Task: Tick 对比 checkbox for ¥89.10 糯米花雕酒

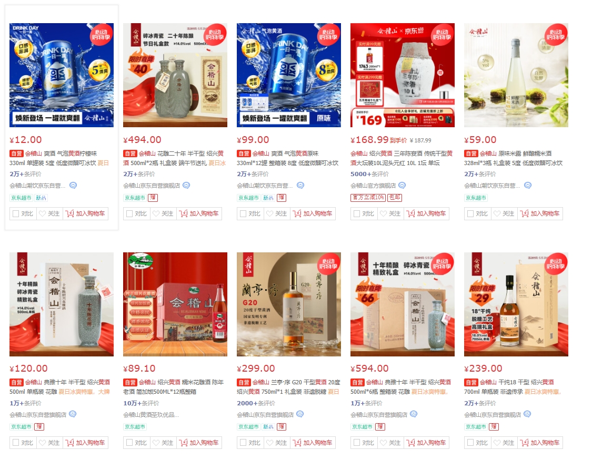Action: point(129,443)
